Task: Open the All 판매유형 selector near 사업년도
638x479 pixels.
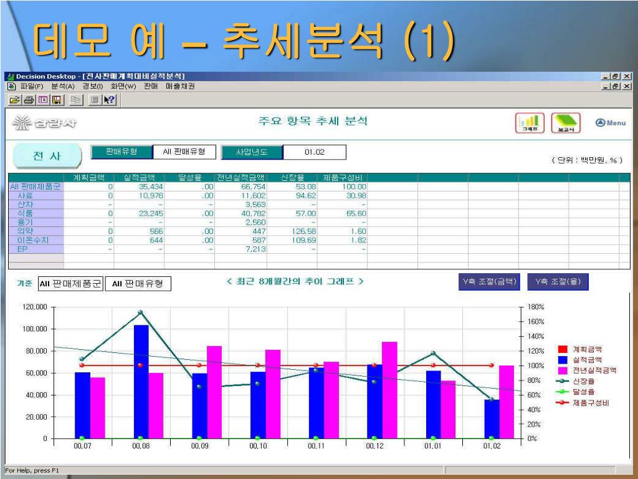Action: pos(184,152)
